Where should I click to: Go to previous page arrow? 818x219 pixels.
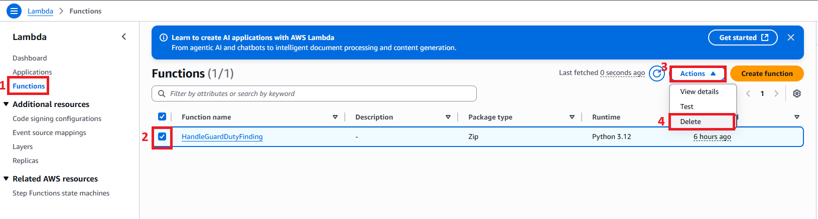coord(748,93)
